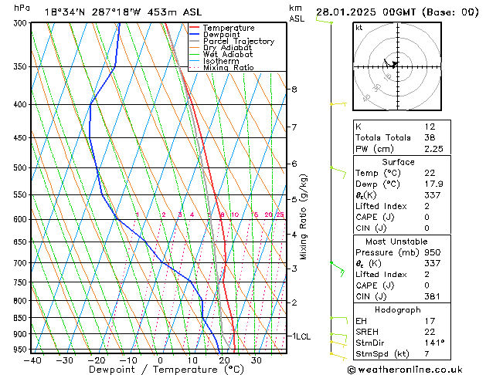The width and height of the screenshot is (486, 375).
Task: Click the wind barb at 300 hPa
Action: click(x=325, y=20)
